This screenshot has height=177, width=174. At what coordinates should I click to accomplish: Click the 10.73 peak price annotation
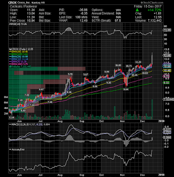coord(128,66)
